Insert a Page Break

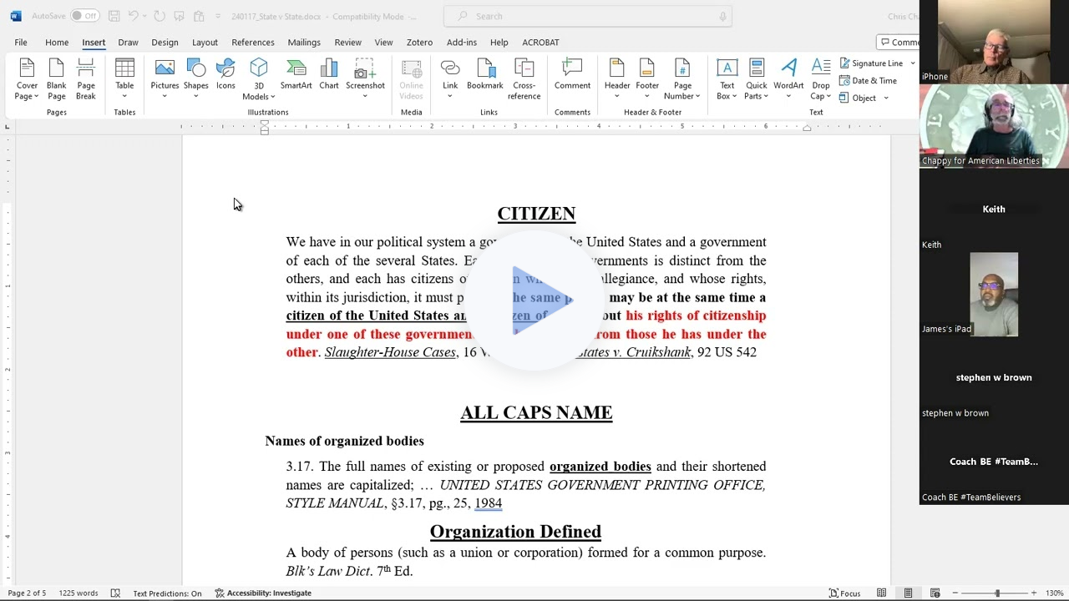coord(86,78)
